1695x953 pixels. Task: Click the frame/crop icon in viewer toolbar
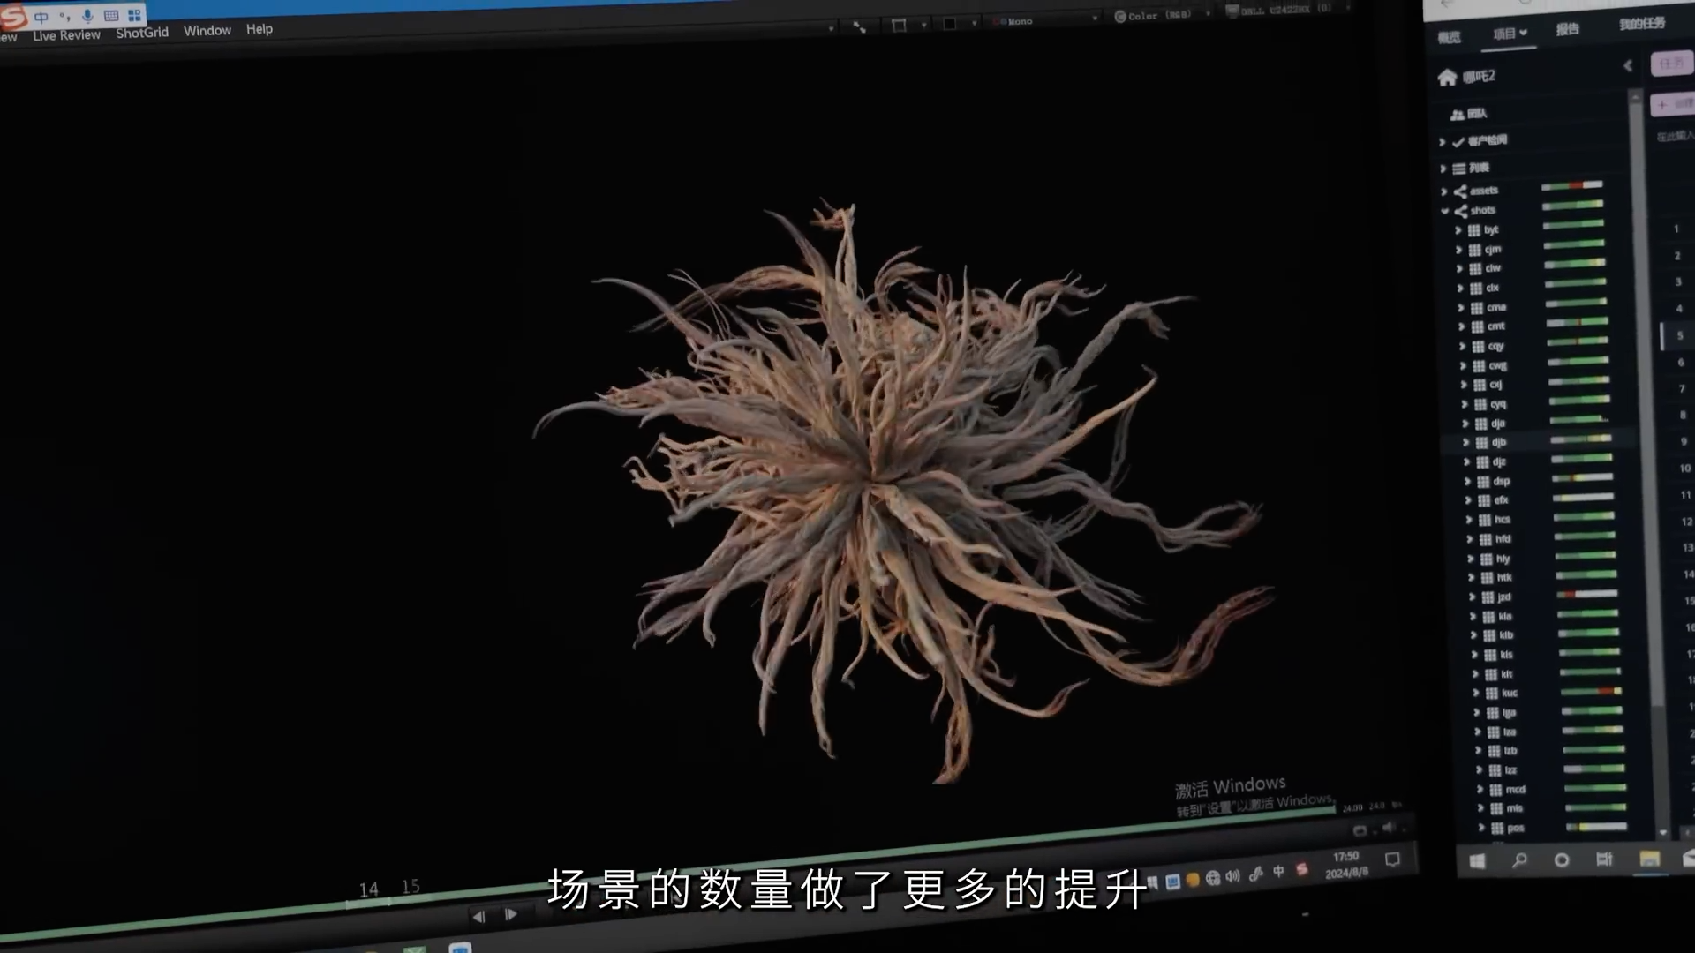(x=899, y=25)
